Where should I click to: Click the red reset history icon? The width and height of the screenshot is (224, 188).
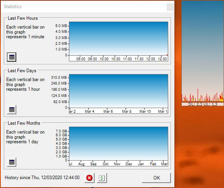[89, 178]
